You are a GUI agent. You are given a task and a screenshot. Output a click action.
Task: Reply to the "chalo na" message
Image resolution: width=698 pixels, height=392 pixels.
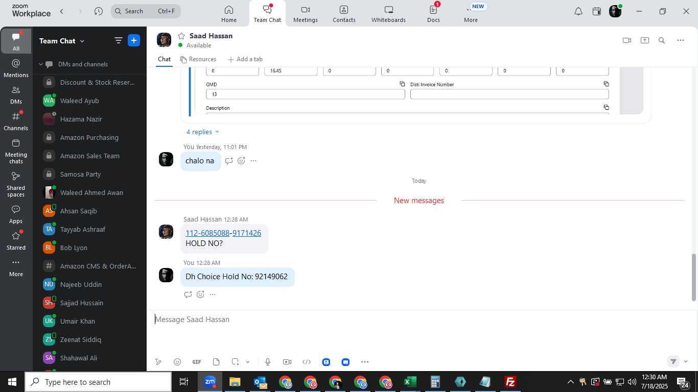point(229,161)
